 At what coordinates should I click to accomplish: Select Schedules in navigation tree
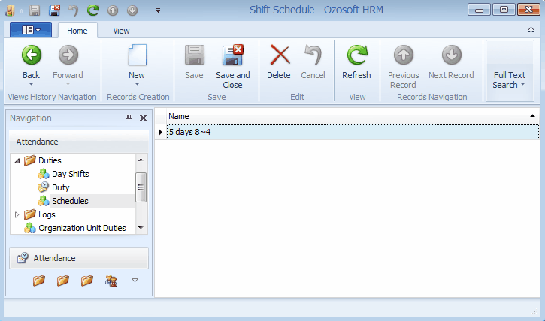pos(70,201)
